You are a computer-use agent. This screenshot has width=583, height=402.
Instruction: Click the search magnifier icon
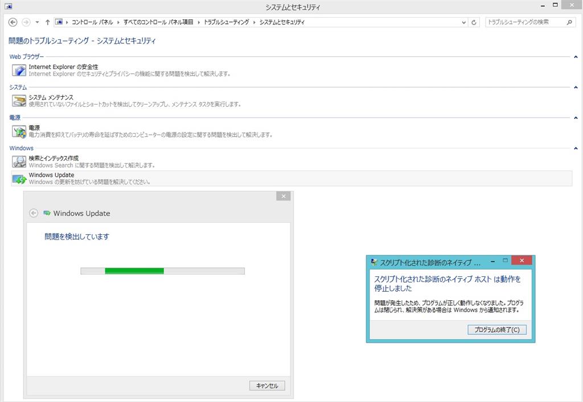569,22
